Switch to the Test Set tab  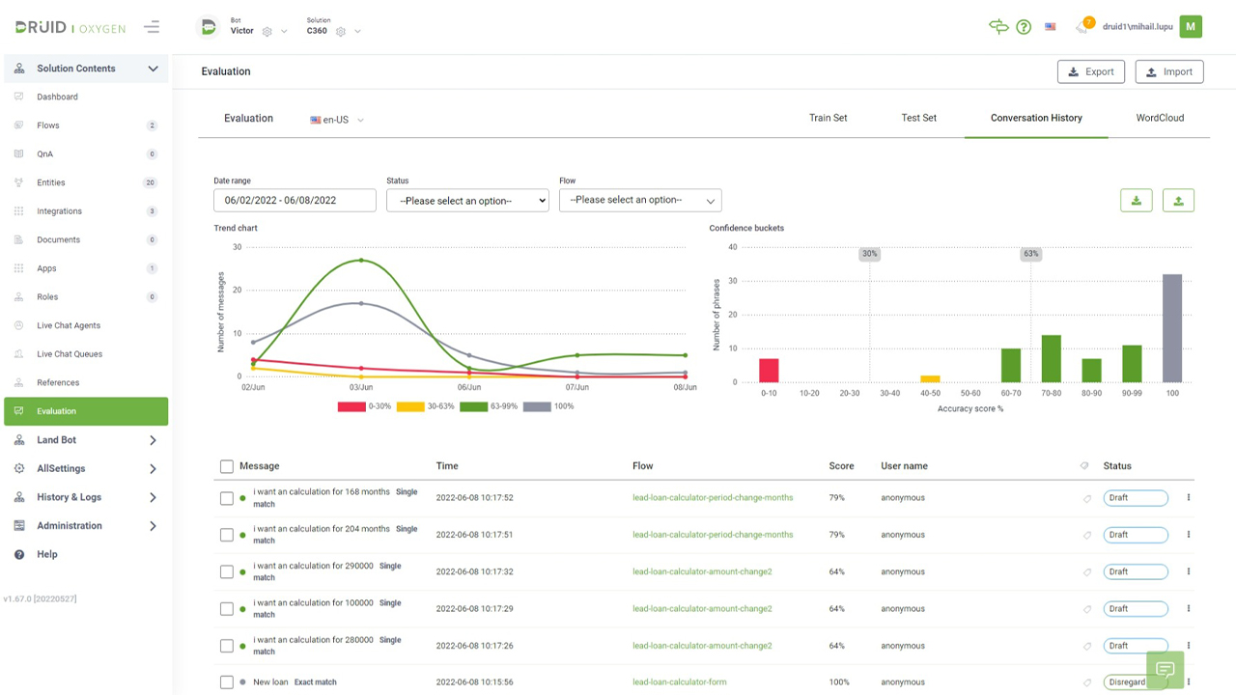point(918,118)
